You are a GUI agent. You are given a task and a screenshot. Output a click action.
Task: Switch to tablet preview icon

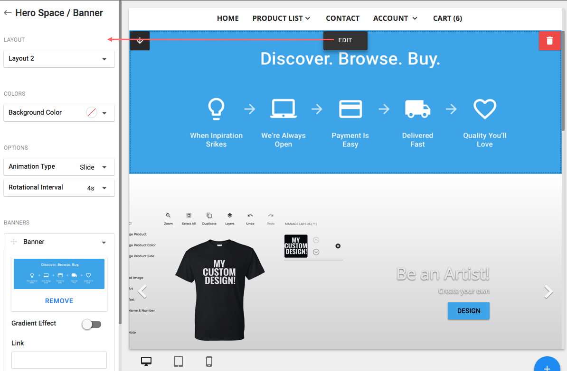(179, 362)
